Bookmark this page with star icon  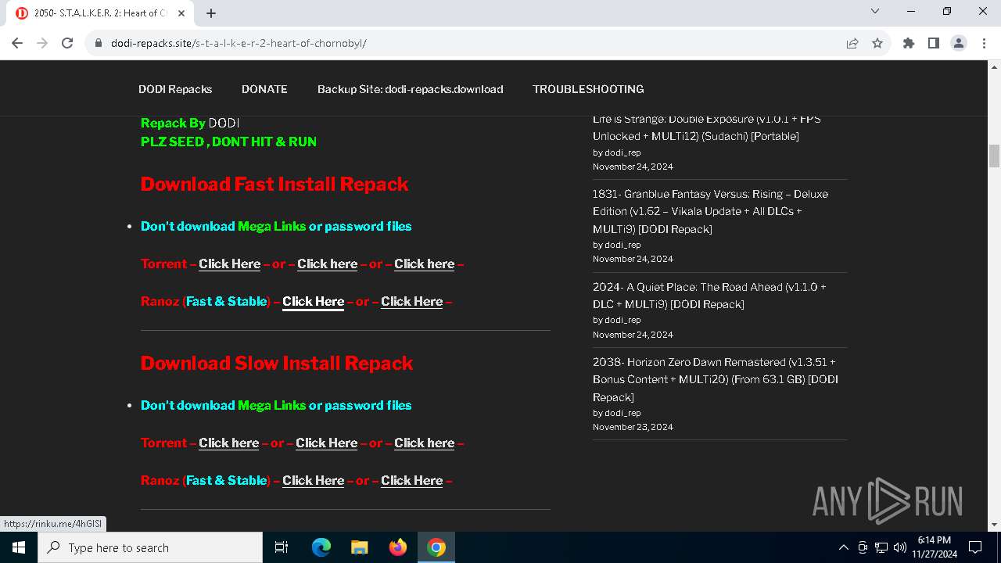(877, 43)
